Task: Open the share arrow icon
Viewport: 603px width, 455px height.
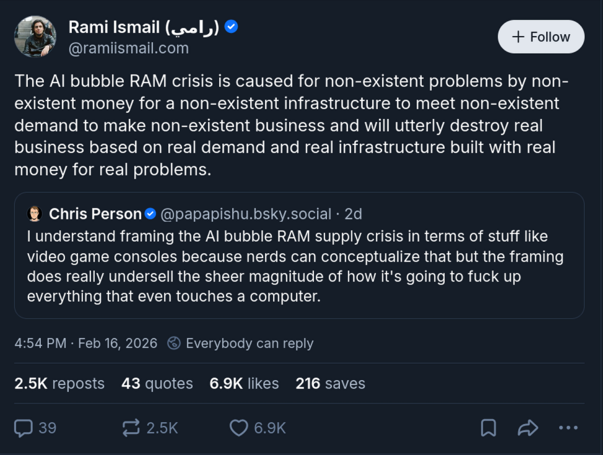Action: coord(528,428)
